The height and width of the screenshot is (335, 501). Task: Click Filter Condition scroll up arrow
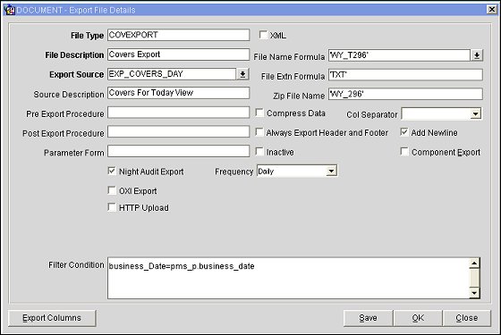pyautogui.click(x=474, y=264)
